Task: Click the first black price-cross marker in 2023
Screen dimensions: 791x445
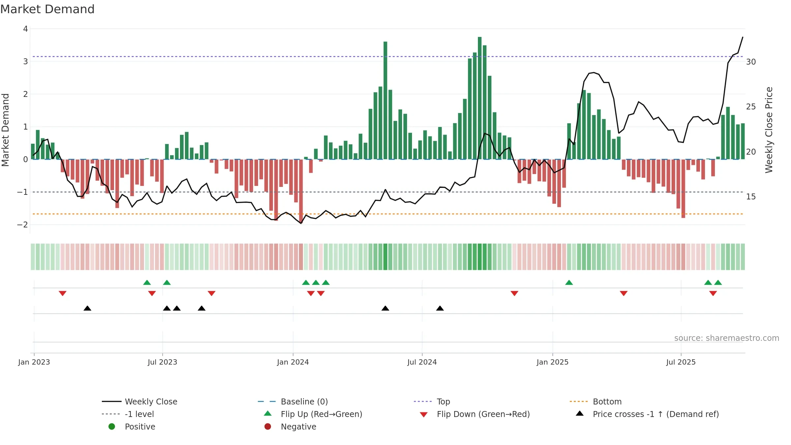Action: [x=87, y=308]
